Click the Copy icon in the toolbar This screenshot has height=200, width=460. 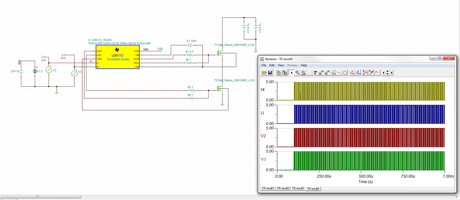click(278, 73)
